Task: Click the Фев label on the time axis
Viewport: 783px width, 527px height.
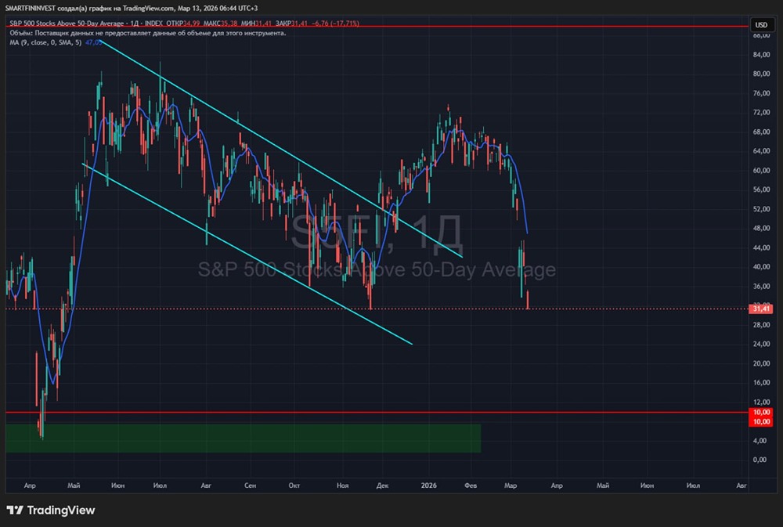Action: click(x=471, y=485)
